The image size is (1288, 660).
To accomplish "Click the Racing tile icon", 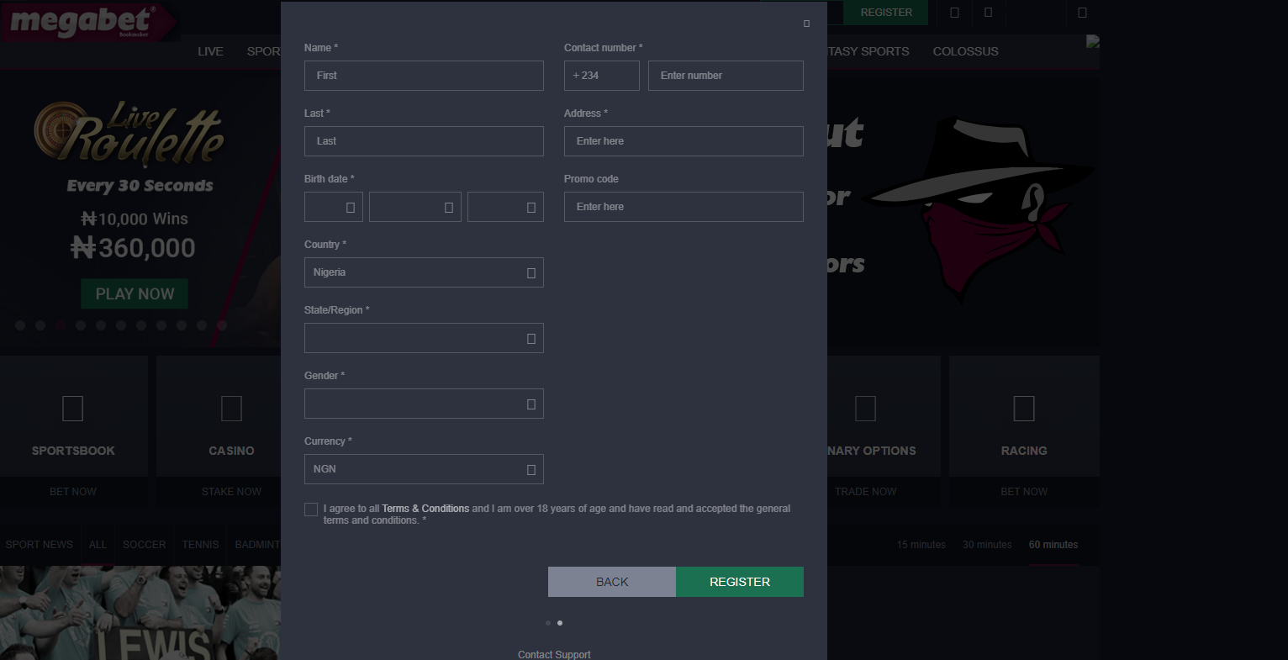I will pyautogui.click(x=1024, y=409).
